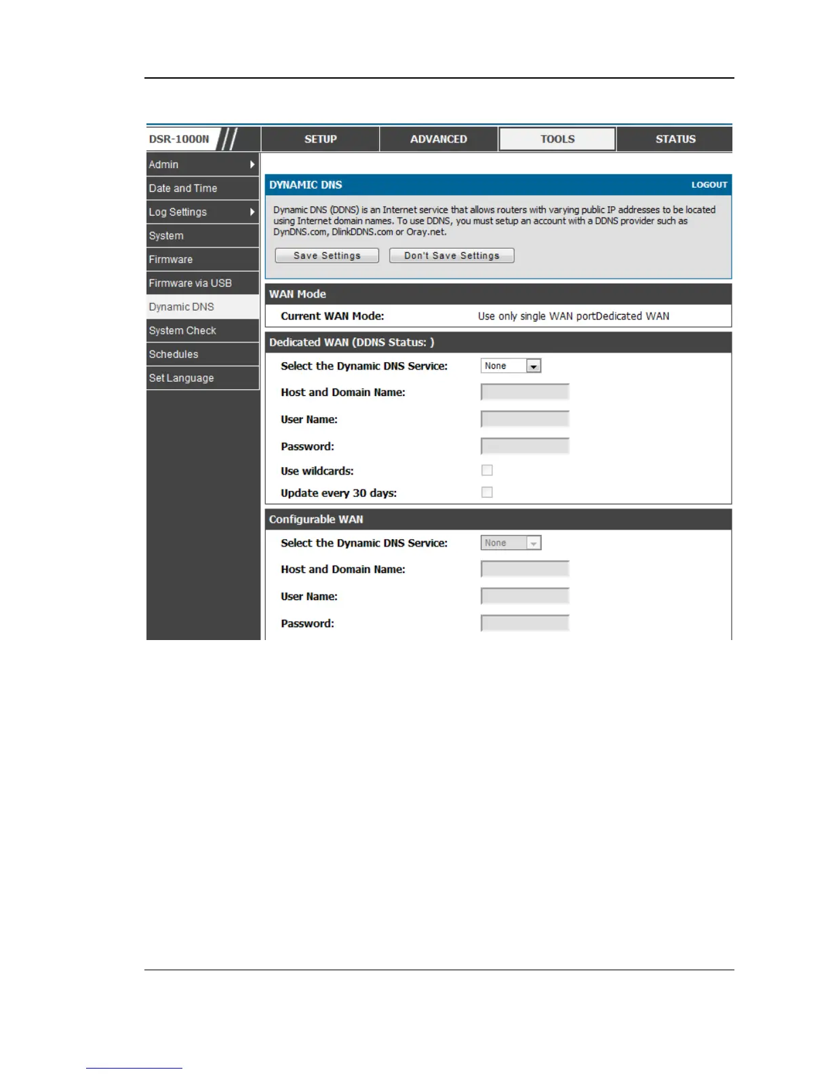Go to the Firmware page
Viewport: 830px width, 1074px height.
(x=203, y=260)
